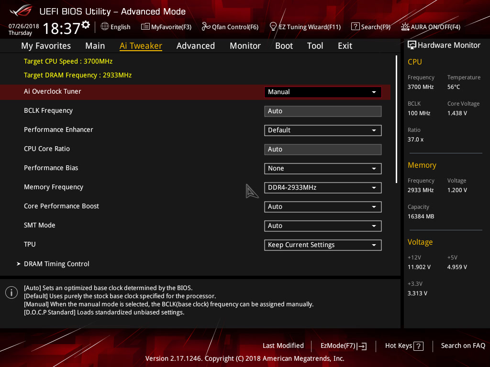Click Target DRAM Frequency : 2933MHz text
Viewport: 490px width, 367px height.
pyautogui.click(x=78, y=75)
